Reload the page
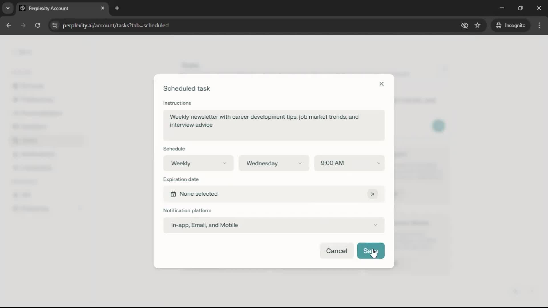The height and width of the screenshot is (308, 548). click(x=37, y=25)
